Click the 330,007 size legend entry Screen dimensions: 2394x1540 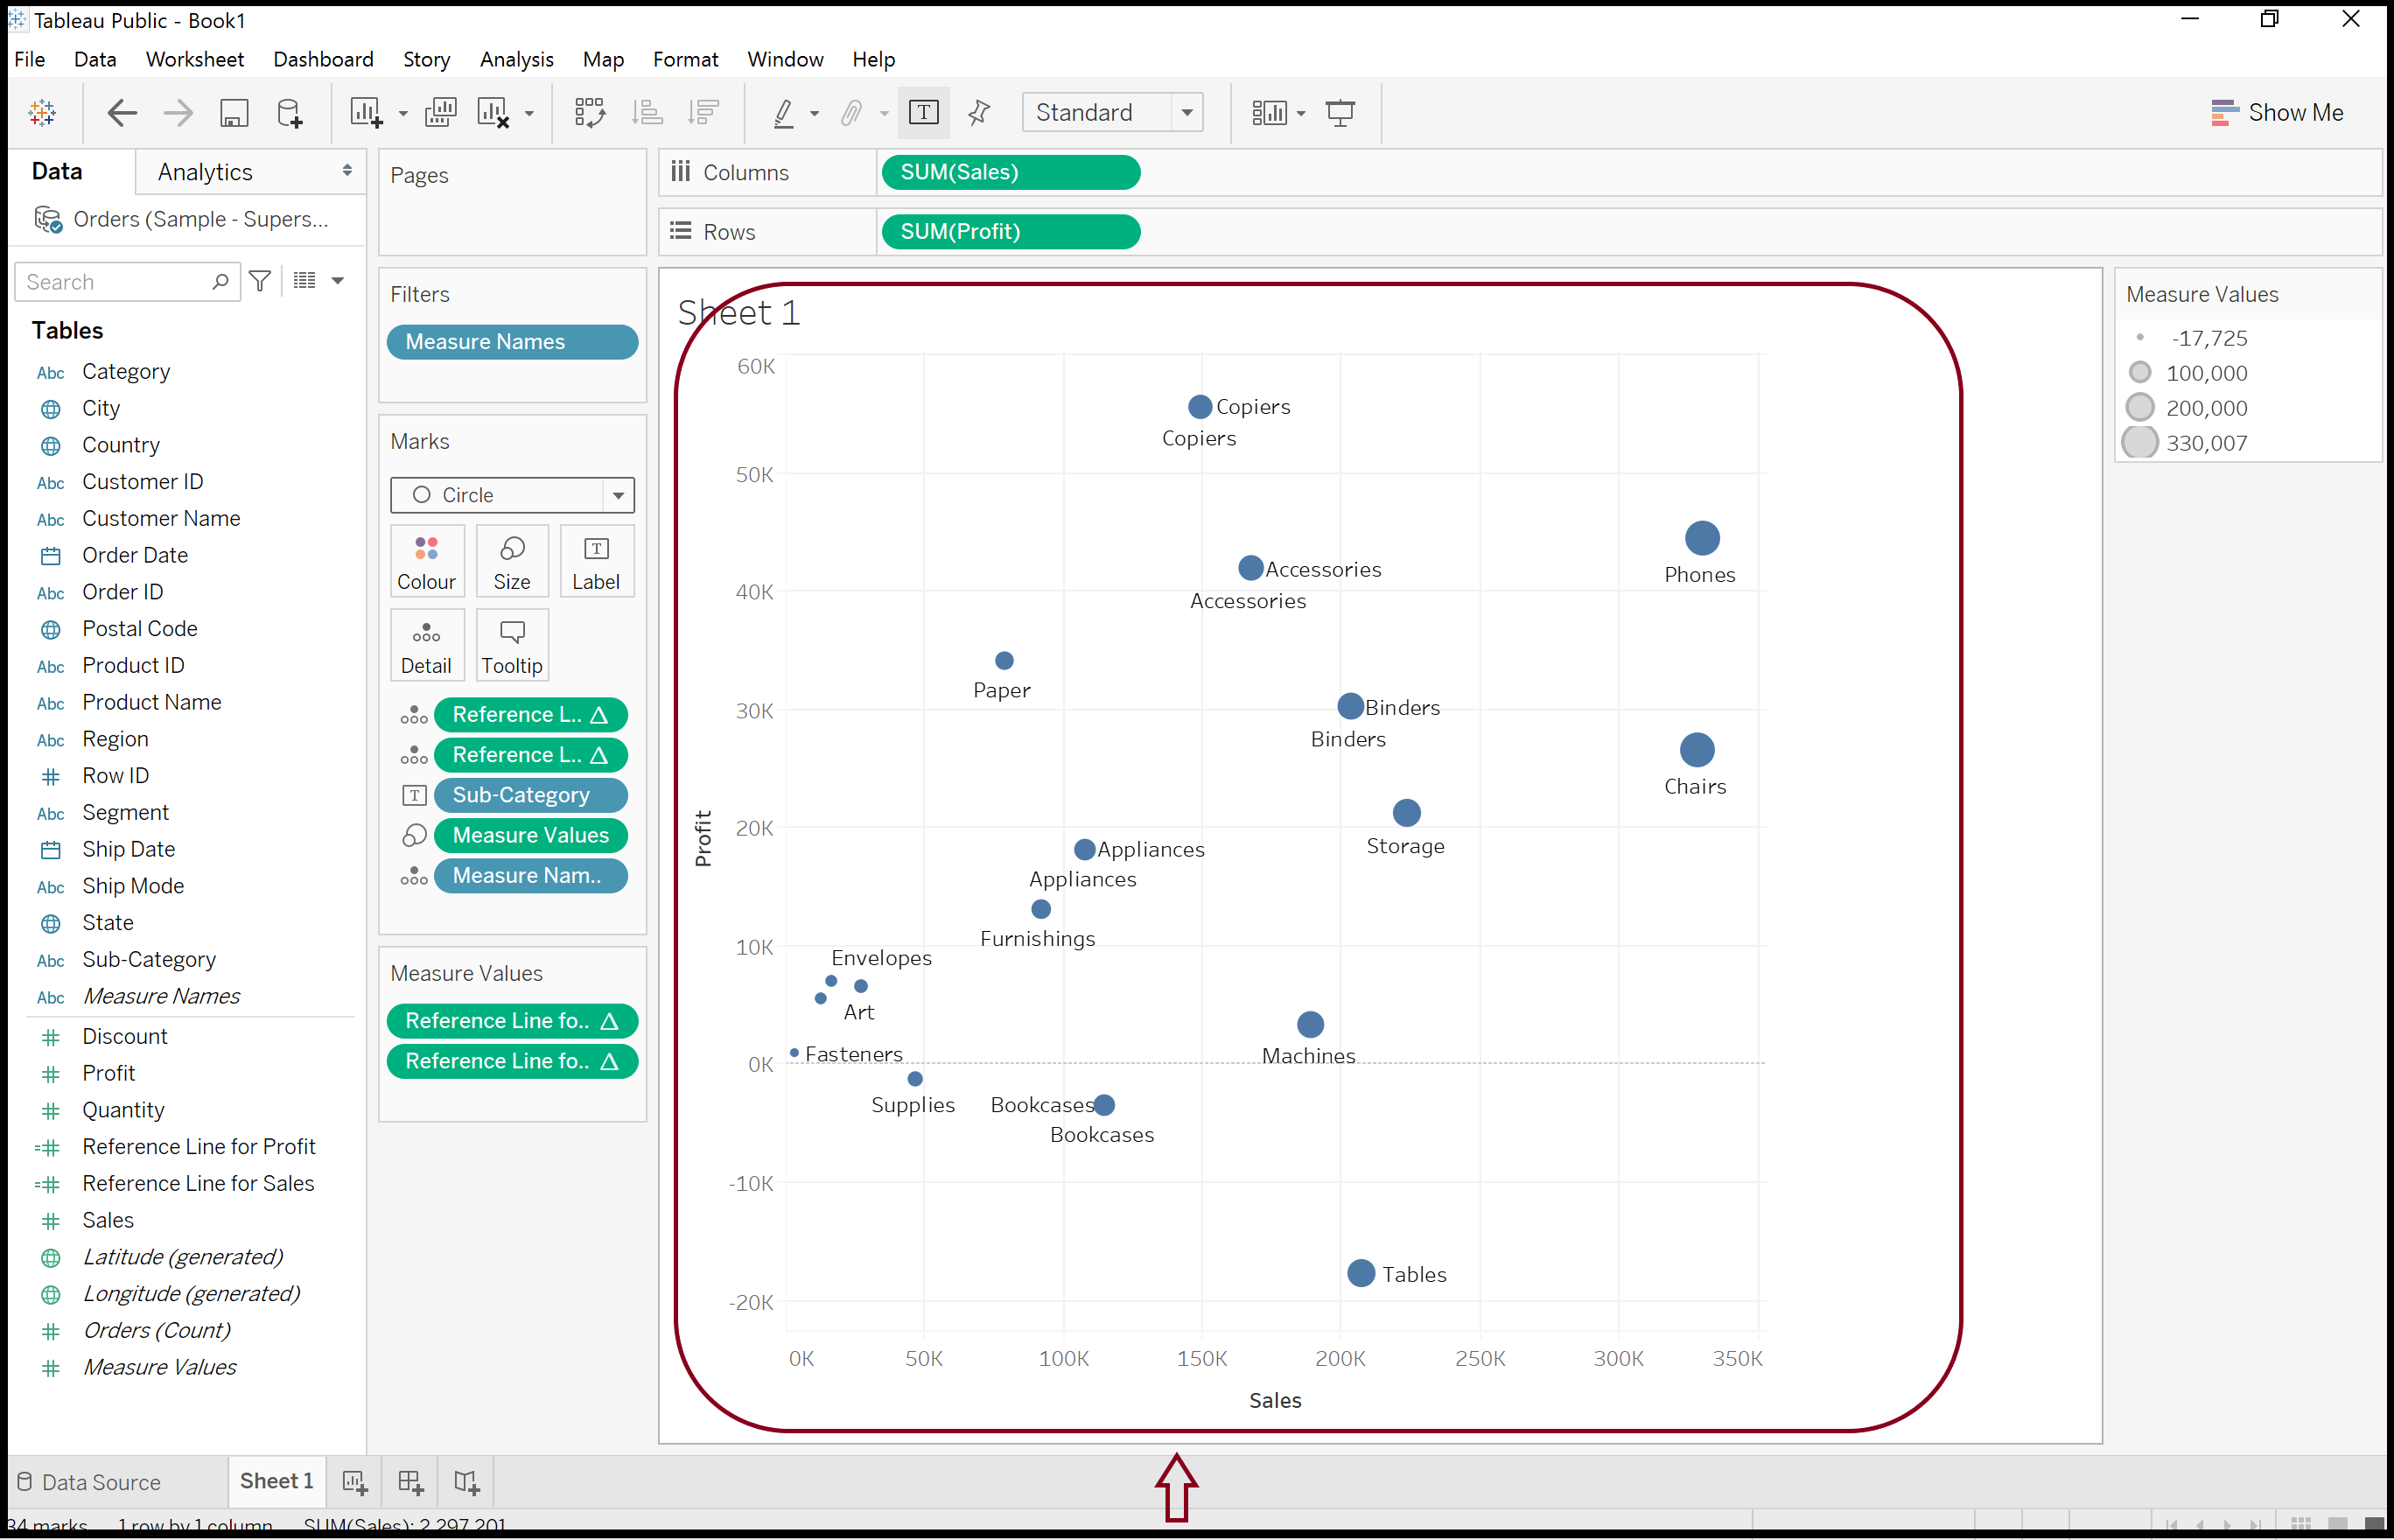click(2185, 442)
